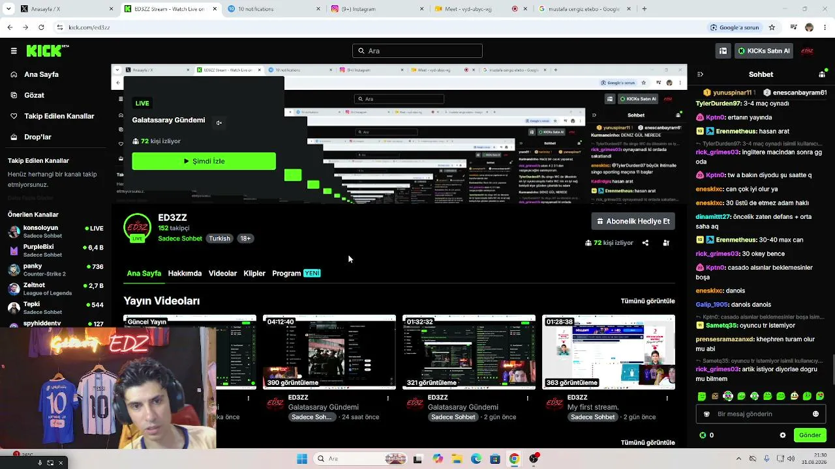
Task: Open the Program tab
Action: point(296,274)
